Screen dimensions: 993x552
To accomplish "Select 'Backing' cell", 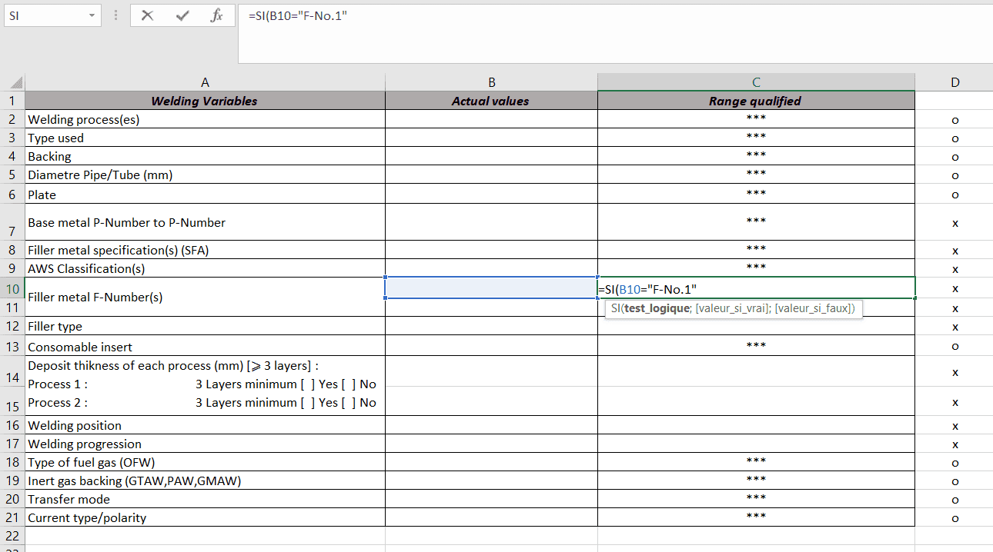I will (205, 156).
